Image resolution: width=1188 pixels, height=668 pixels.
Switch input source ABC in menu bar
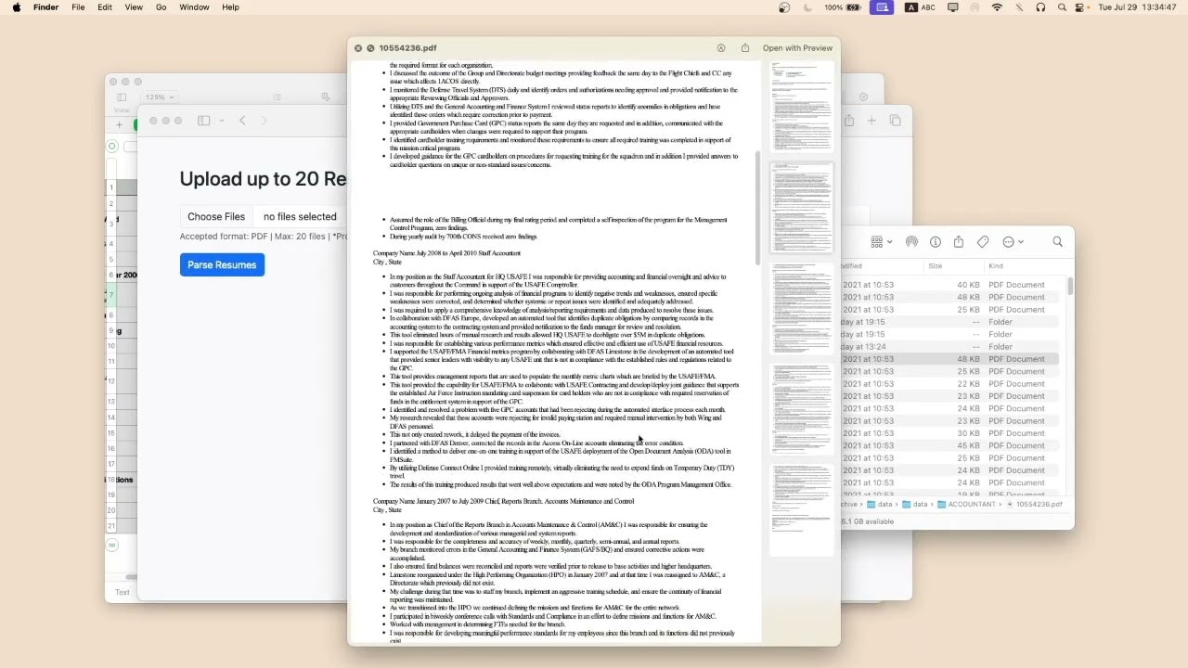[920, 7]
